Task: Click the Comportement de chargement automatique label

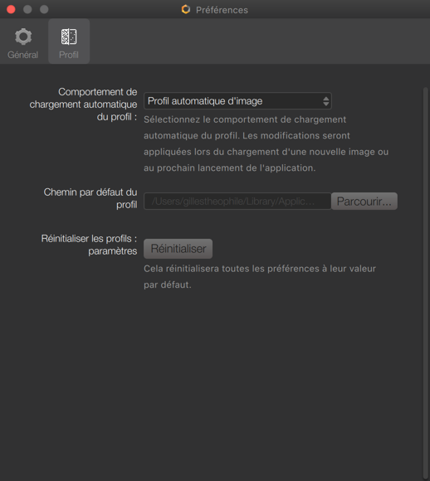Action: coord(83,104)
